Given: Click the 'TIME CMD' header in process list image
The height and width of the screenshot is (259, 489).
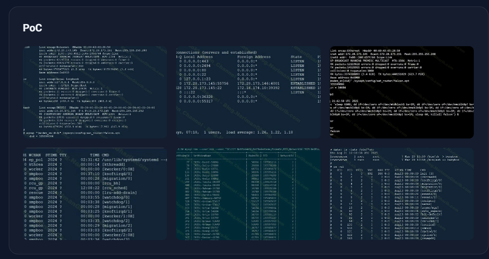Looking at the screenshot, I should click(x=99, y=155).
